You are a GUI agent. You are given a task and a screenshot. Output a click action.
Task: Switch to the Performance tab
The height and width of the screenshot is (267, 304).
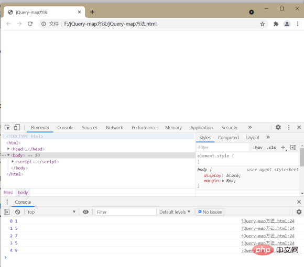pyautogui.click(x=144, y=128)
